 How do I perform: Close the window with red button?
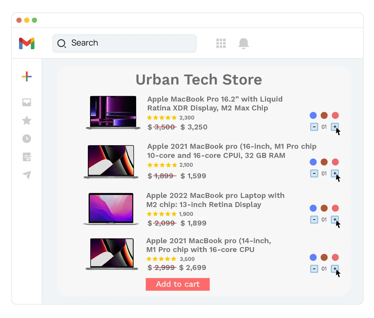coord(19,20)
